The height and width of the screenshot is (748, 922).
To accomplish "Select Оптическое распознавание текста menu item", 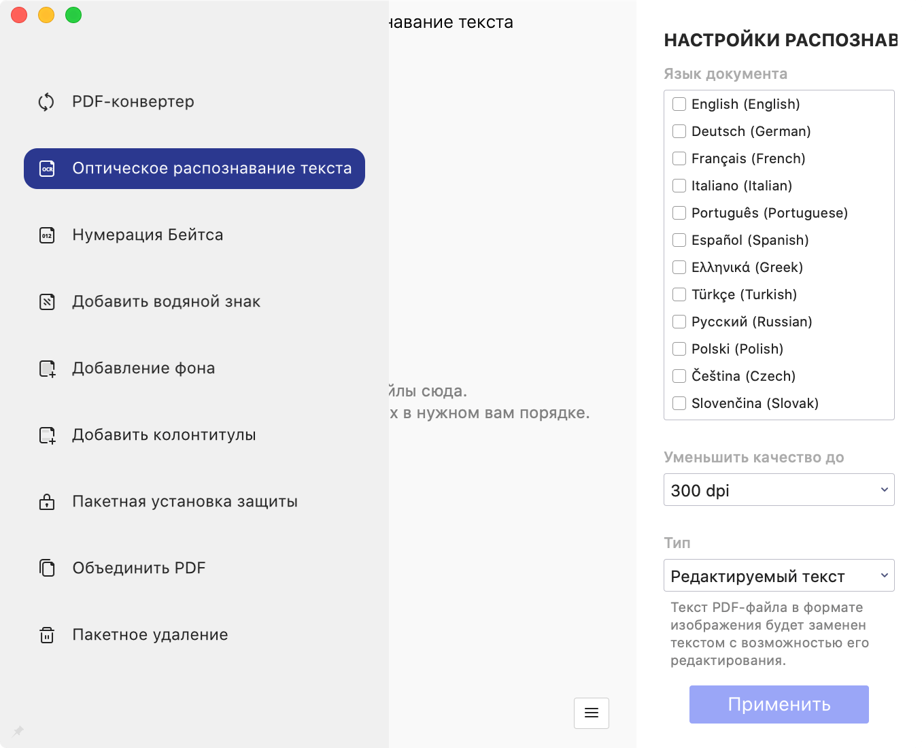I will point(194,169).
